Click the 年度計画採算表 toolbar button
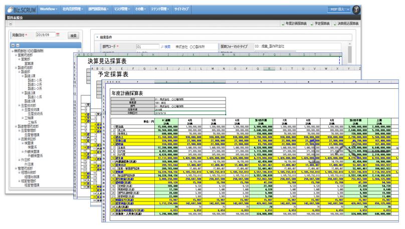Viewport: 405px width, 229px height. [x=294, y=24]
